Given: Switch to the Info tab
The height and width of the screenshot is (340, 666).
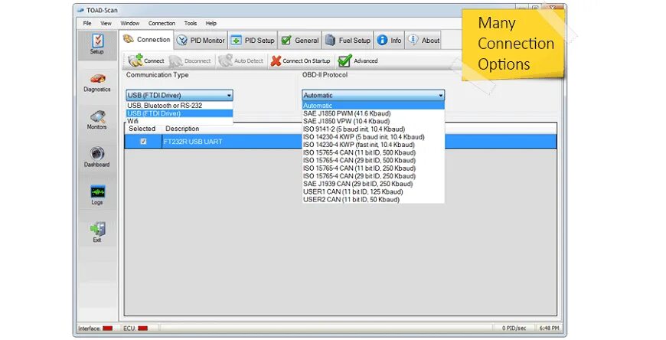Looking at the screenshot, I should coord(389,41).
